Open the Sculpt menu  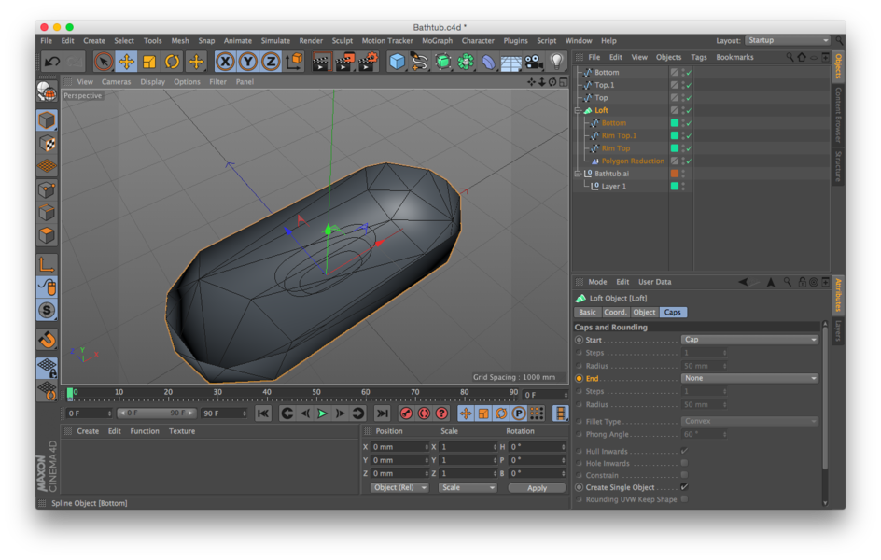coord(343,41)
